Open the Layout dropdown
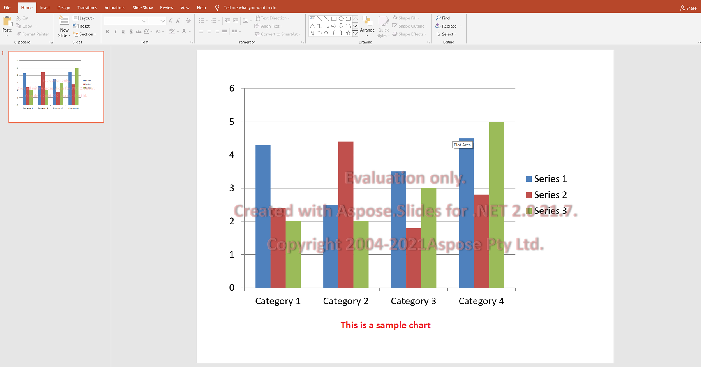Screen dimensions: 701x367 (84, 18)
